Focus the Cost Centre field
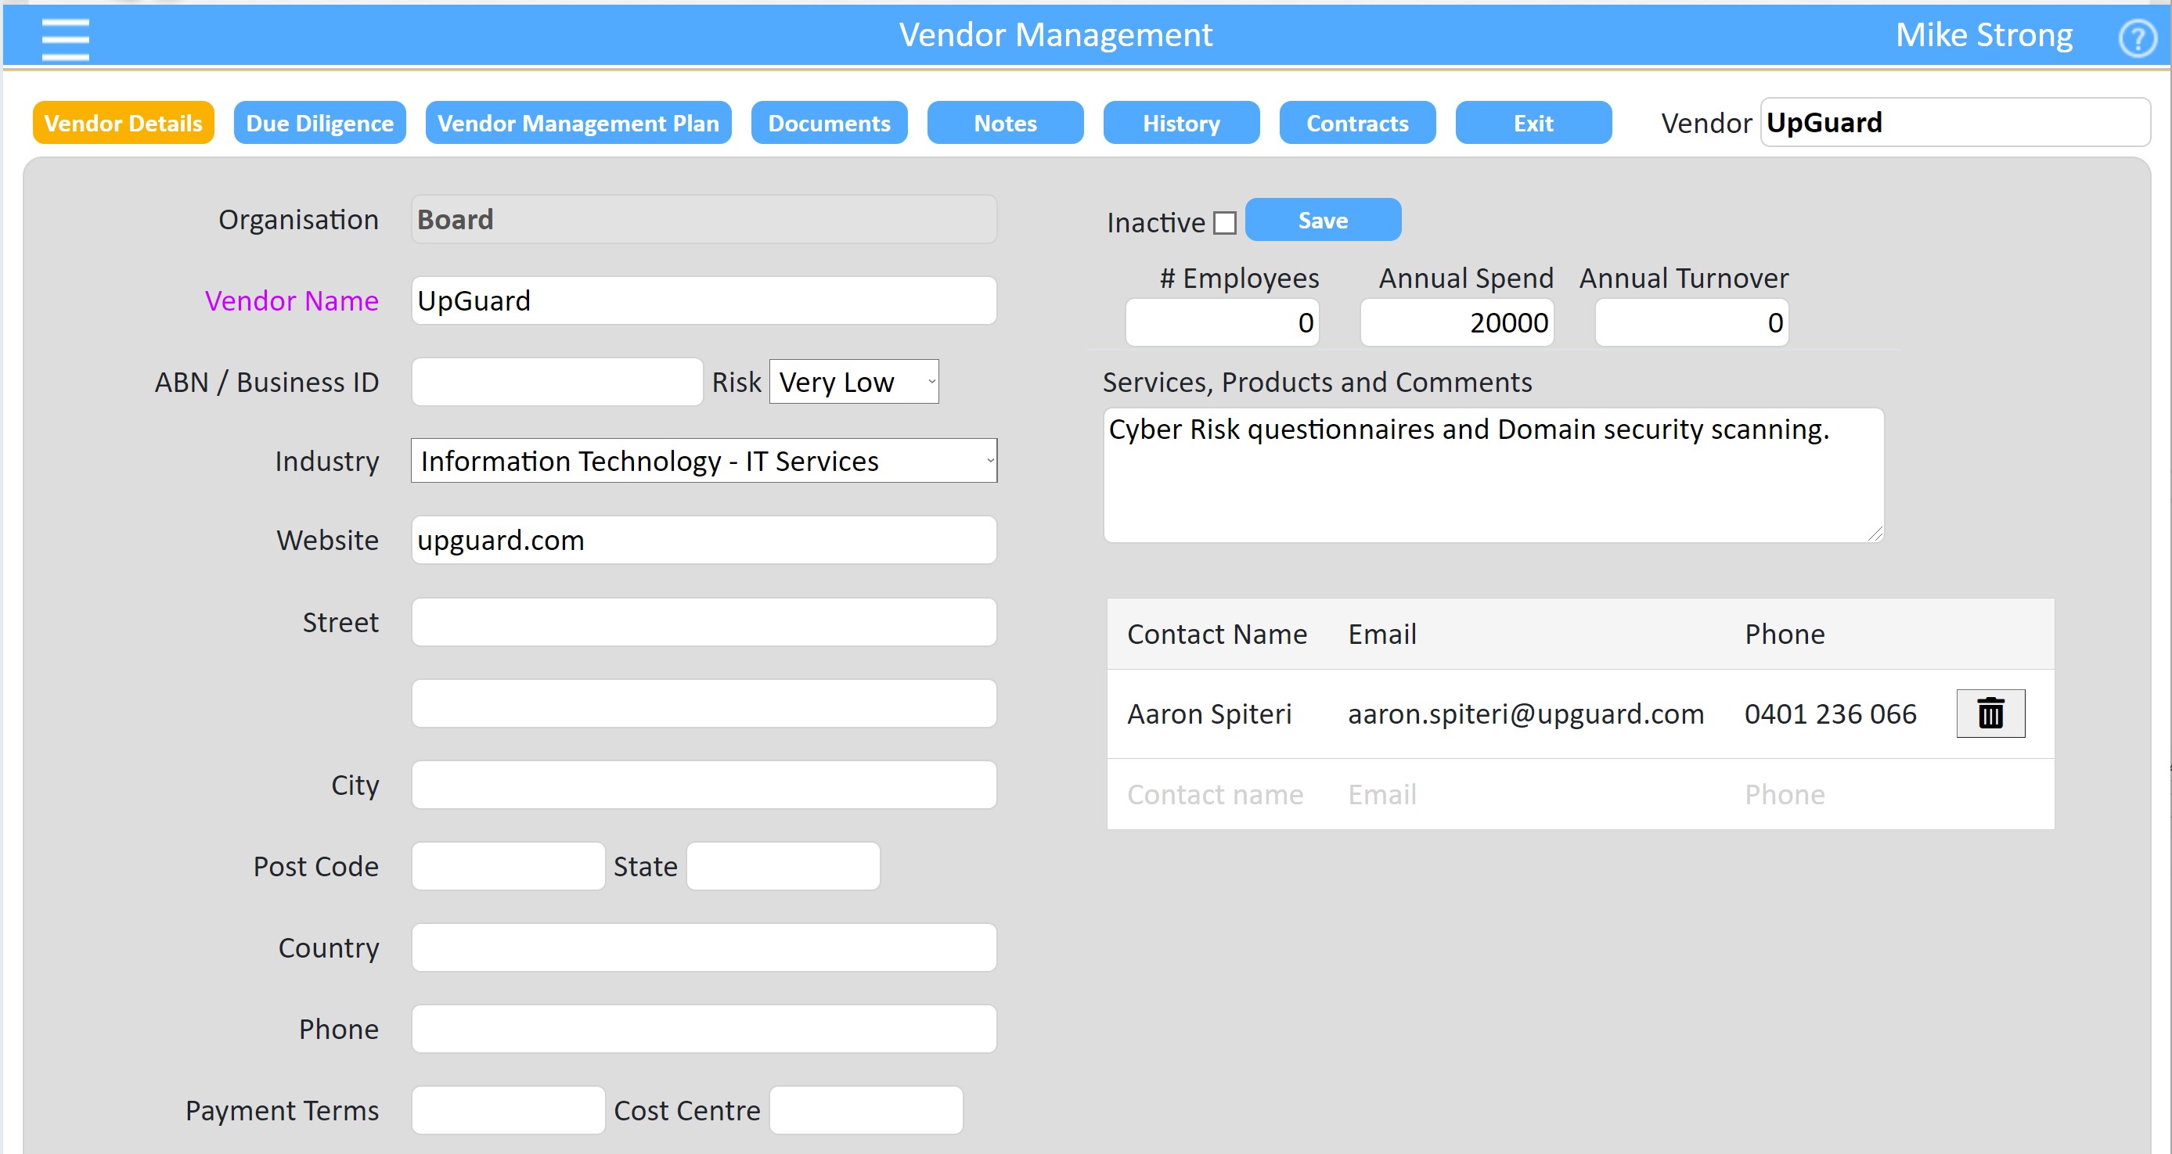The width and height of the screenshot is (2172, 1154). pos(866,1110)
